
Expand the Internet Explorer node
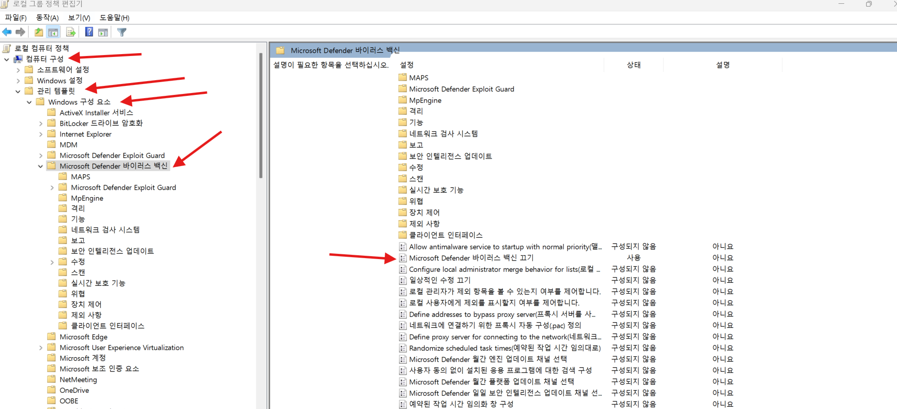click(41, 134)
